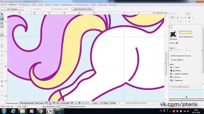This screenshot has width=204, height=114.
Task: Toggle the Проигнорируйте открытие checkbox
Action: [171, 56]
